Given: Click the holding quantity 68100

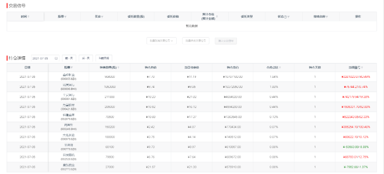Looking at the screenshot, I should pos(109,147).
